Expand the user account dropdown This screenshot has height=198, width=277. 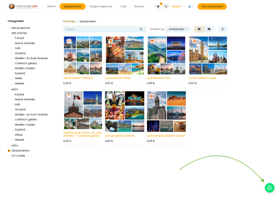point(191,7)
